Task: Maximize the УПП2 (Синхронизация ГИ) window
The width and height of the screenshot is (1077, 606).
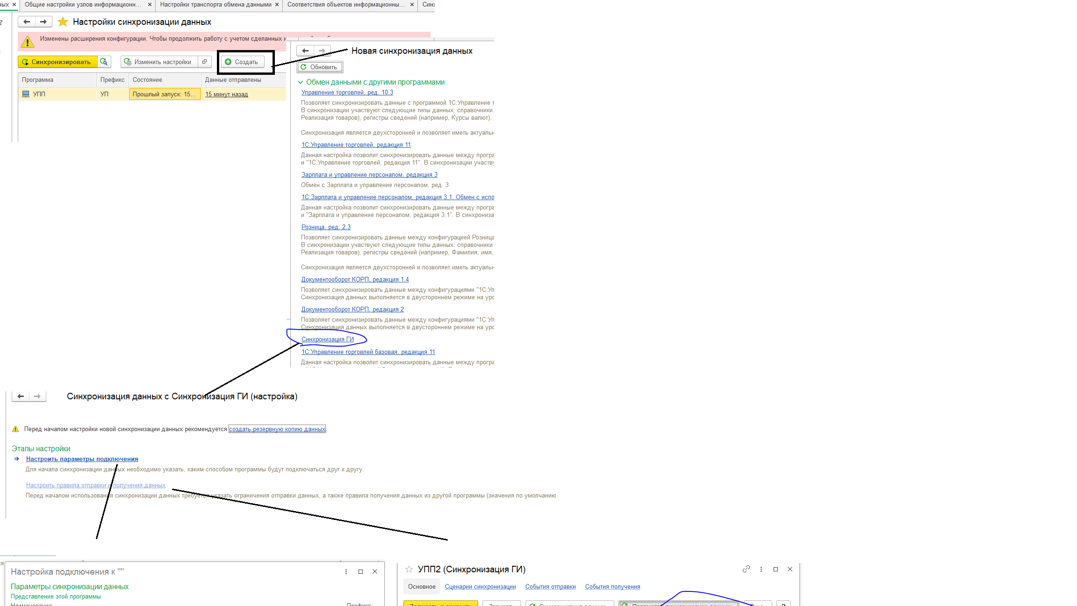Action: [775, 569]
